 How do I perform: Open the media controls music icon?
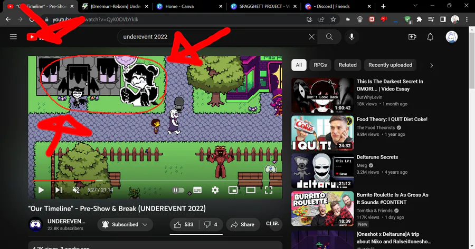431,19
